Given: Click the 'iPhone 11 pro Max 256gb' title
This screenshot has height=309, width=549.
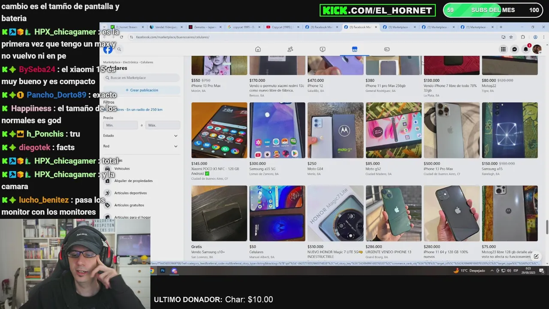Looking at the screenshot, I should click(x=385, y=86).
